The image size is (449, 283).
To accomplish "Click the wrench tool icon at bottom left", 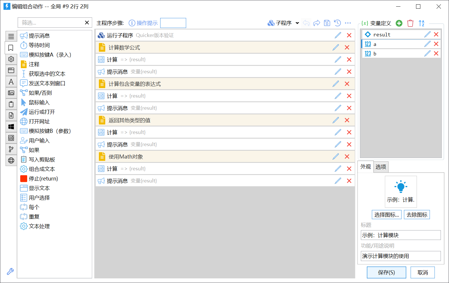I will point(10,271).
